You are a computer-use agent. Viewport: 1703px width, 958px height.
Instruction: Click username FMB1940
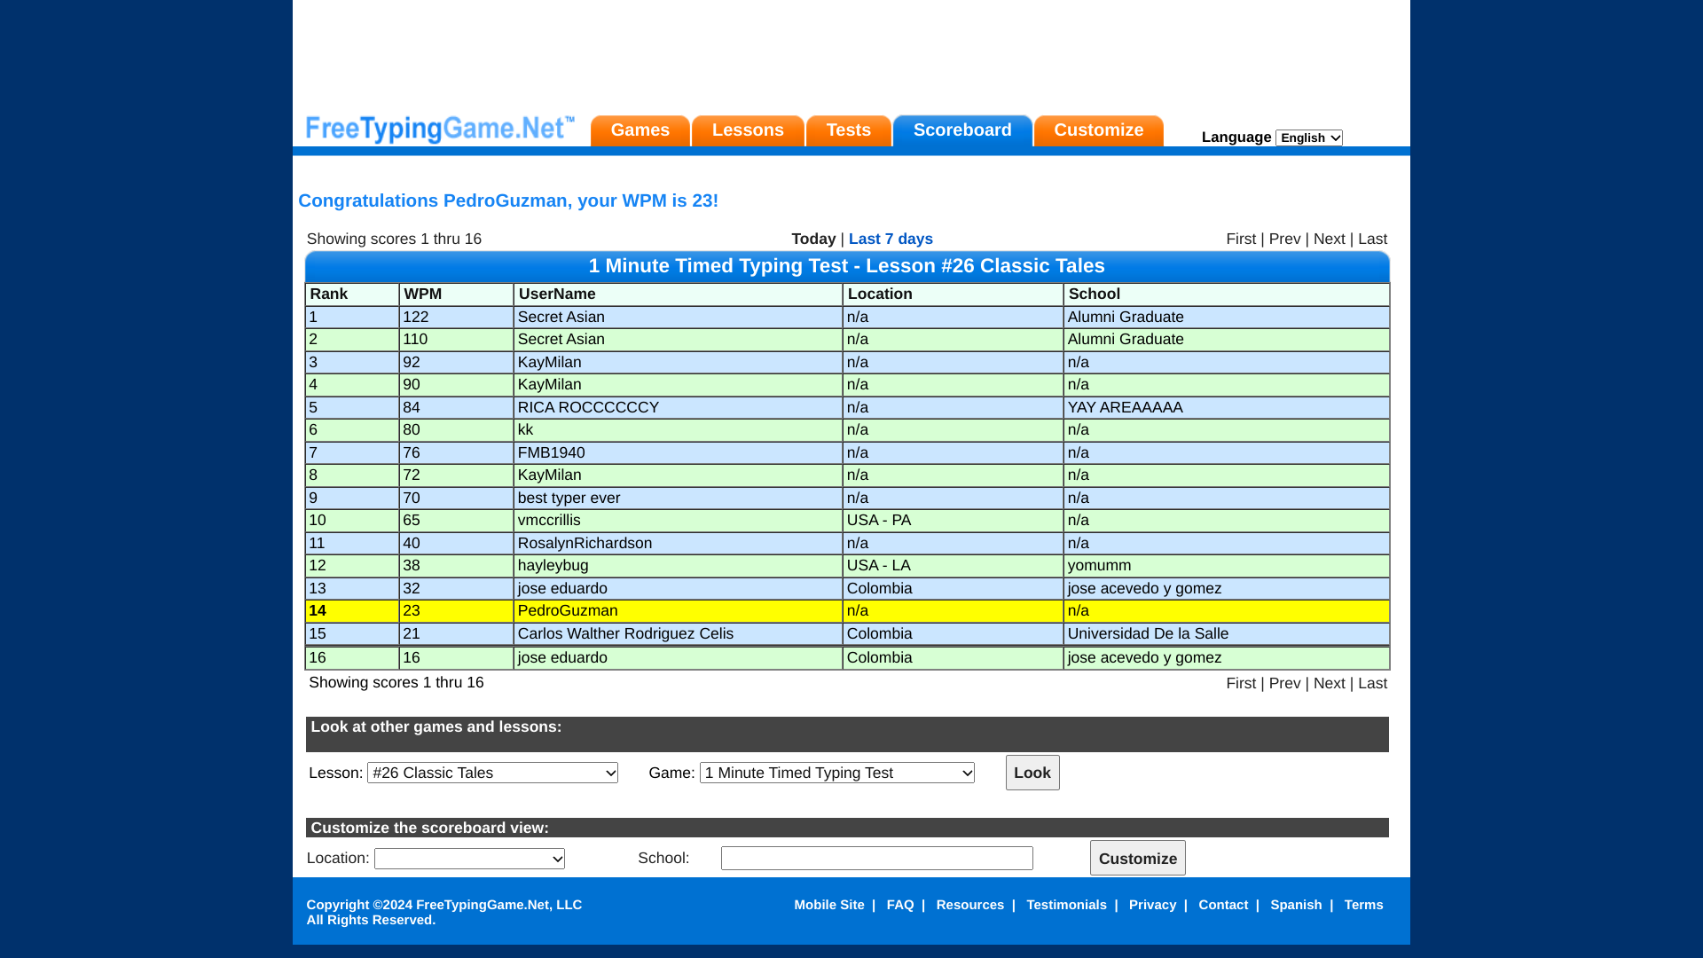point(551,453)
